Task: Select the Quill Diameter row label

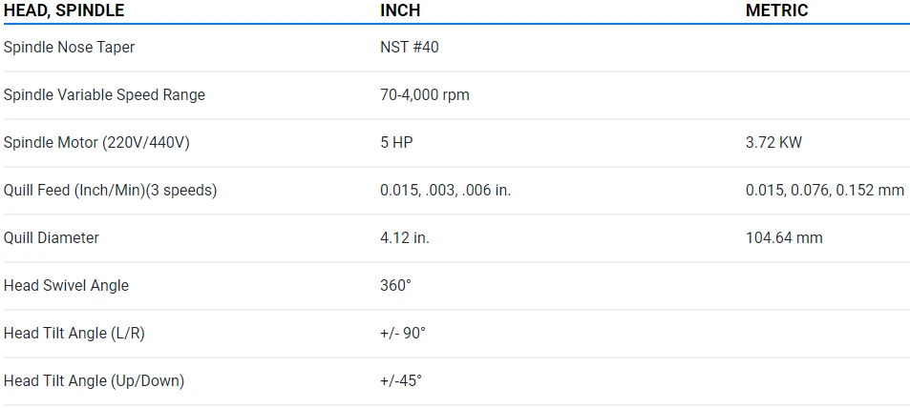Action: click(x=52, y=237)
